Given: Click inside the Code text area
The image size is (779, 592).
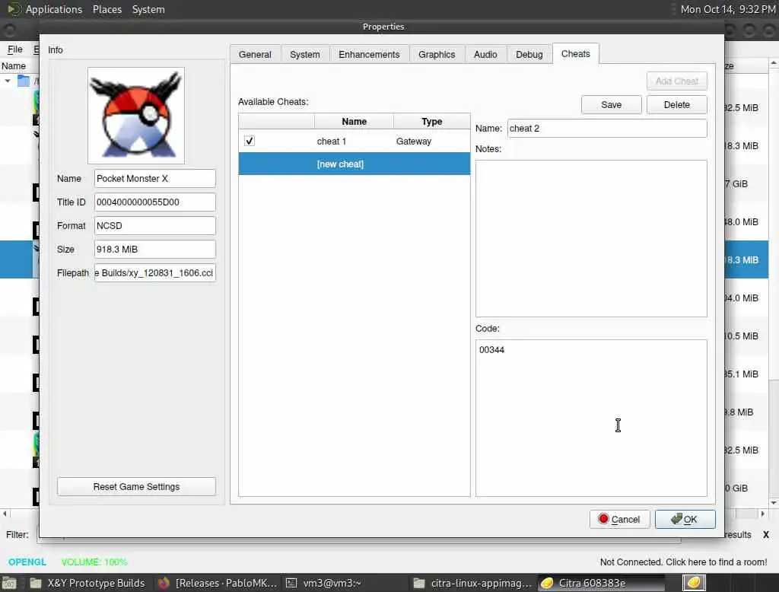Looking at the screenshot, I should 591,418.
